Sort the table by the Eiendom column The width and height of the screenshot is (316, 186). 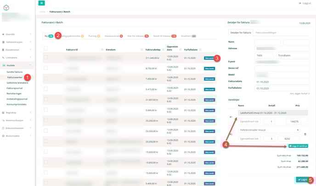point(142,50)
